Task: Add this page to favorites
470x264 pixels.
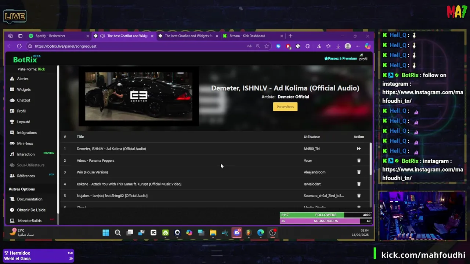Action: pyautogui.click(x=267, y=46)
